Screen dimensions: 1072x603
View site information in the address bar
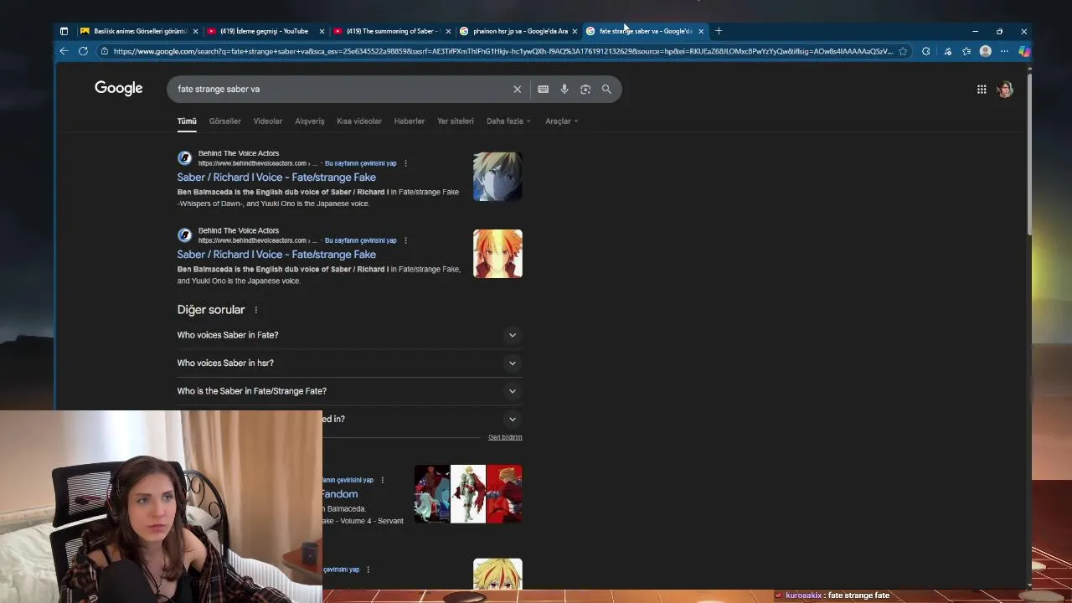click(x=104, y=51)
